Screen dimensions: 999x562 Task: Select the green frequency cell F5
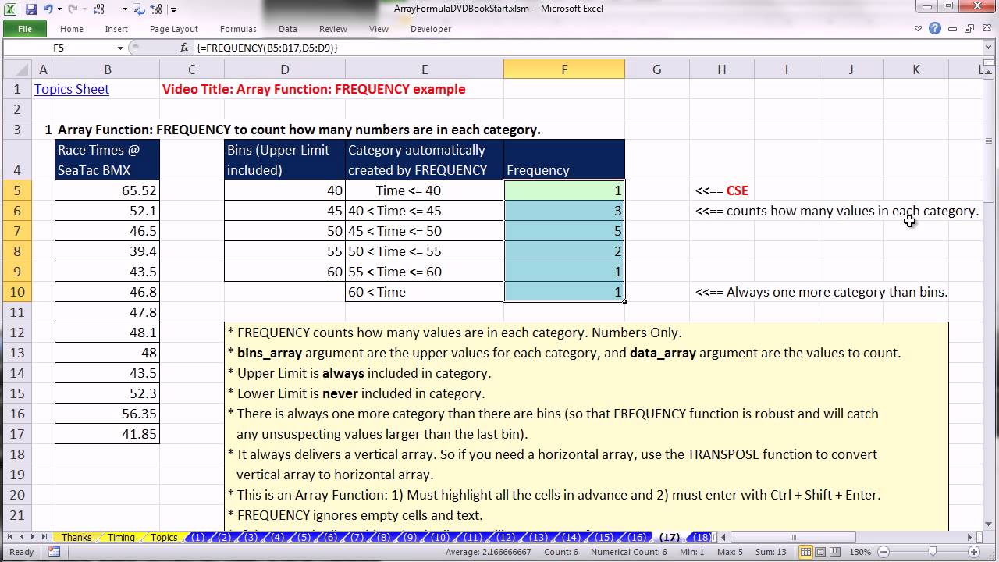tap(564, 190)
